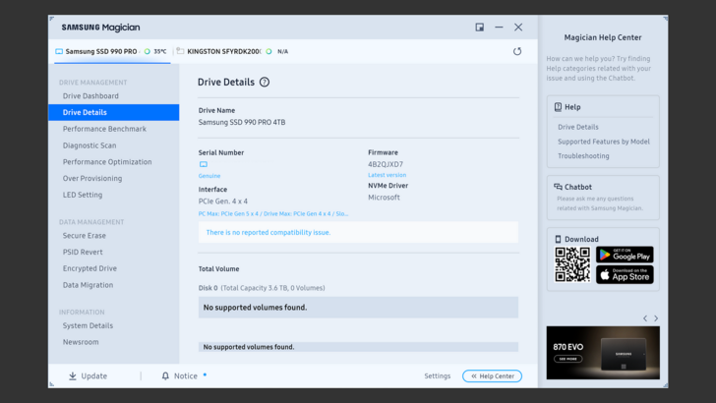Open the Settings link in the footer

438,375
